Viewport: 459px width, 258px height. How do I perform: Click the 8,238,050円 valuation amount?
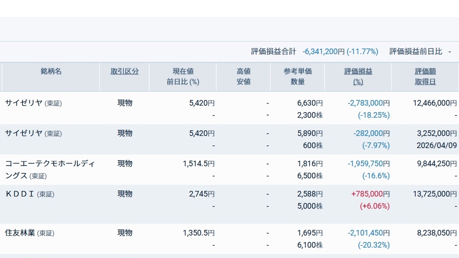click(x=437, y=233)
